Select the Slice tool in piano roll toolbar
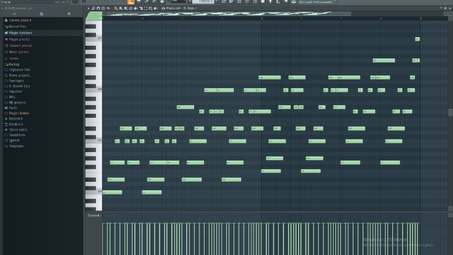Viewport: 453px width, 255px height. tap(141, 9)
